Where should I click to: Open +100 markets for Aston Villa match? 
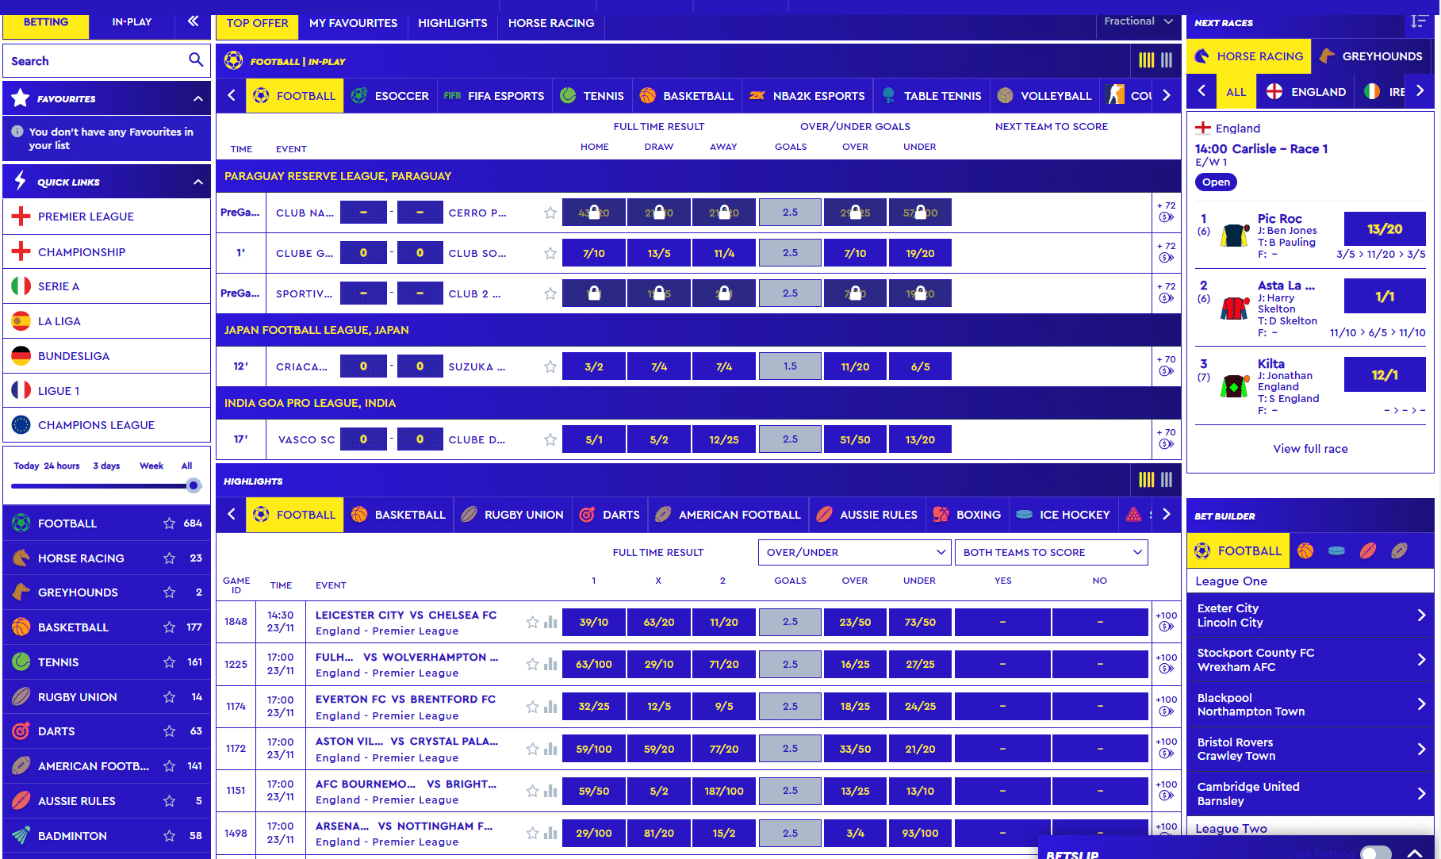[x=1166, y=748]
